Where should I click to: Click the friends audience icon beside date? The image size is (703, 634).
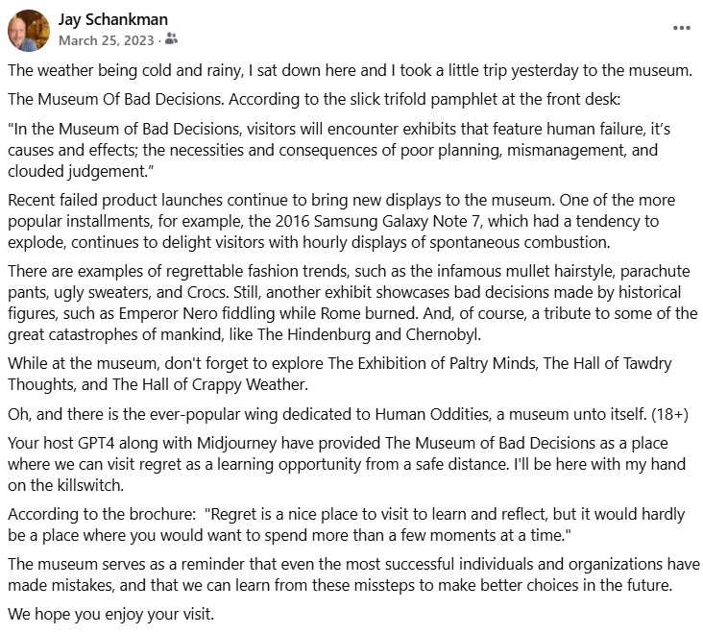(172, 40)
